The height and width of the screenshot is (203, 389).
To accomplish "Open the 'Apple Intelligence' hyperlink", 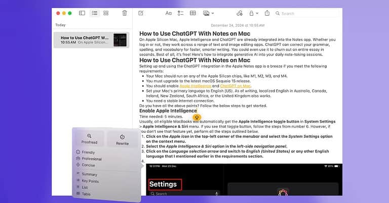I will 195,86.
